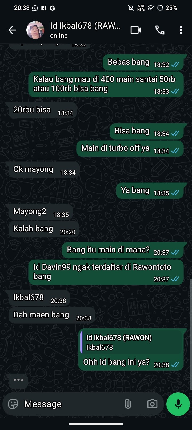The height and width of the screenshot is (430, 192).
Task: Tap the message "Bang itu main di mana?"
Action: (123, 250)
